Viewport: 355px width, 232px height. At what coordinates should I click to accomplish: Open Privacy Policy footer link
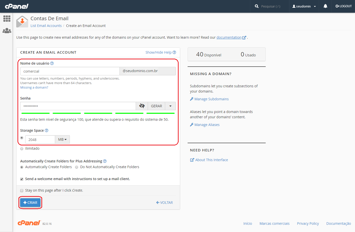coord(308,224)
